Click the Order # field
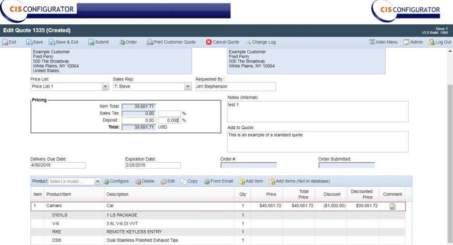 point(248,165)
